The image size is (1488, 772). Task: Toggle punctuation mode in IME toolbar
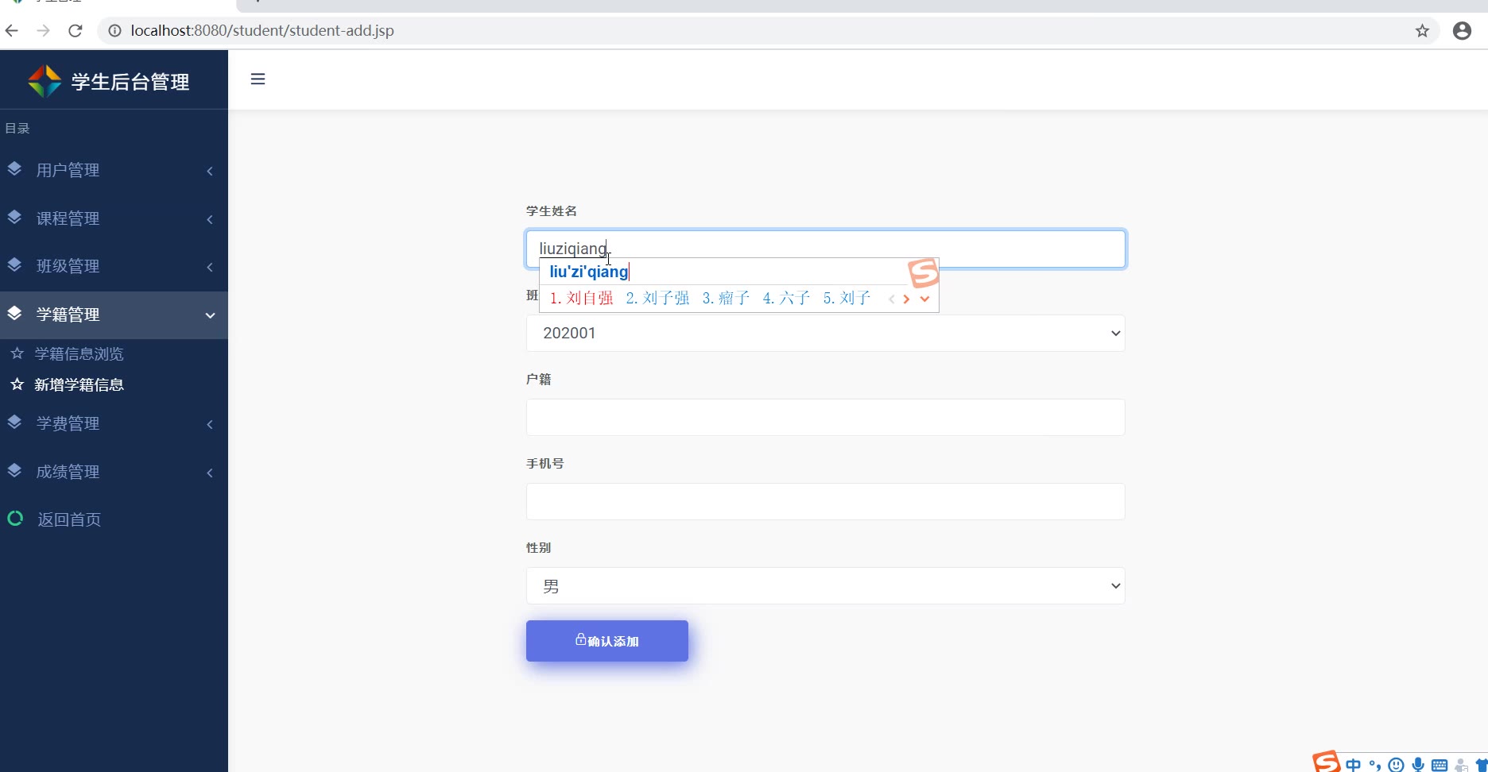click(x=1374, y=765)
